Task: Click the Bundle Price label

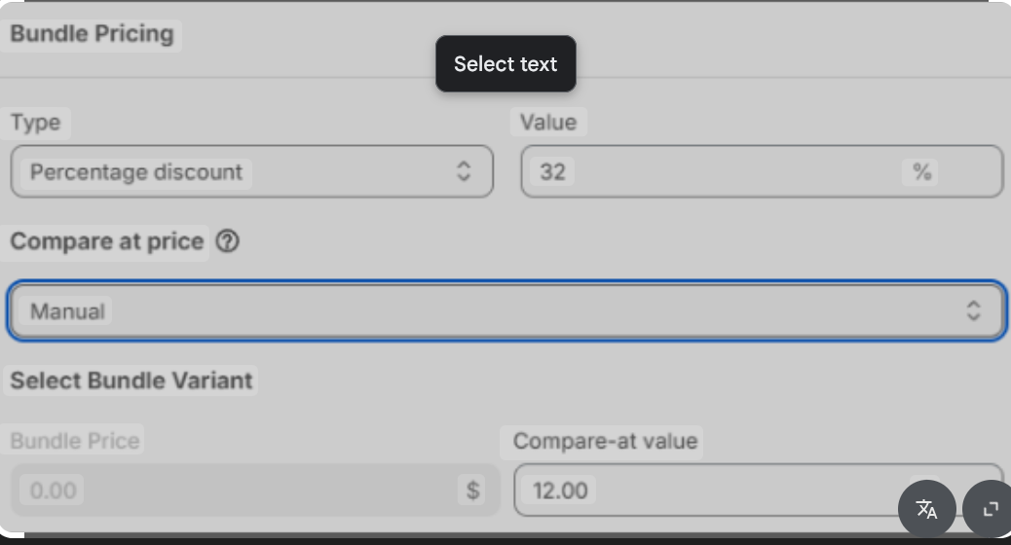Action: pyautogui.click(x=75, y=441)
